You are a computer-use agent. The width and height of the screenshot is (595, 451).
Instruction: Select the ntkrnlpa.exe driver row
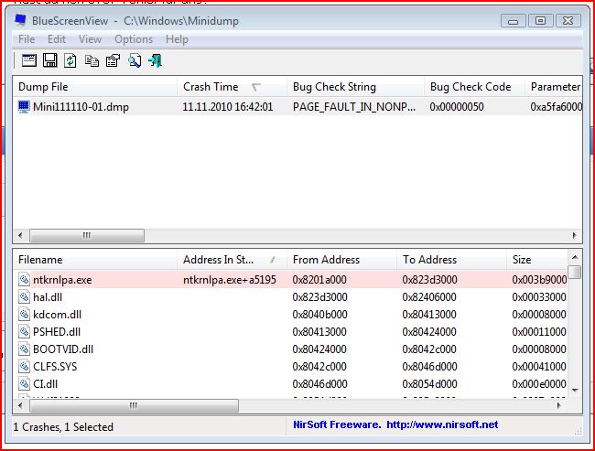tap(290, 280)
